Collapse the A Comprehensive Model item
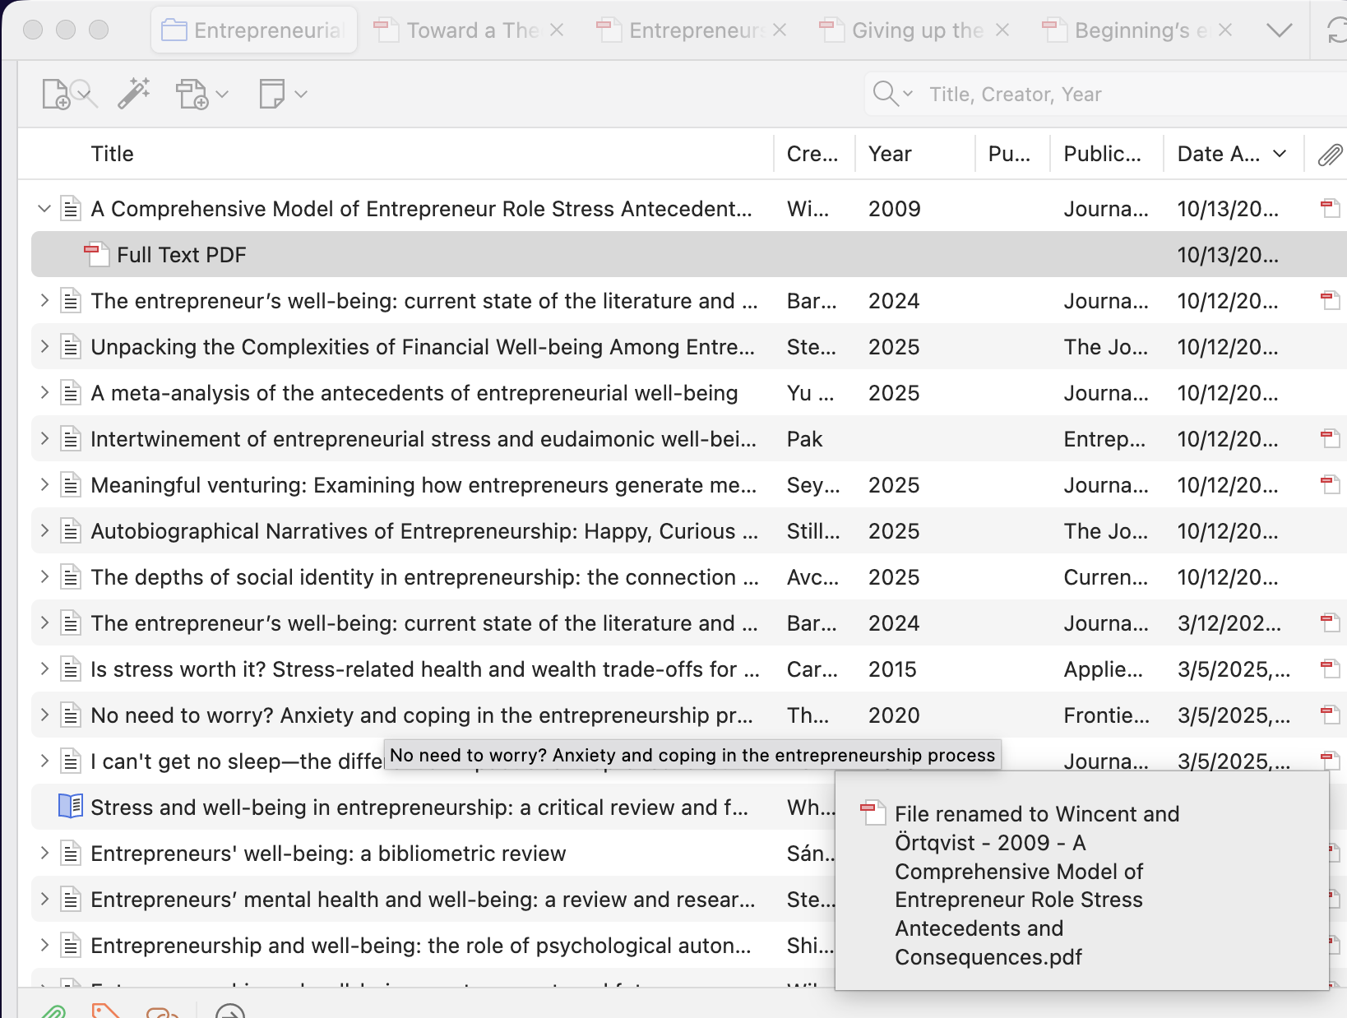 click(44, 209)
